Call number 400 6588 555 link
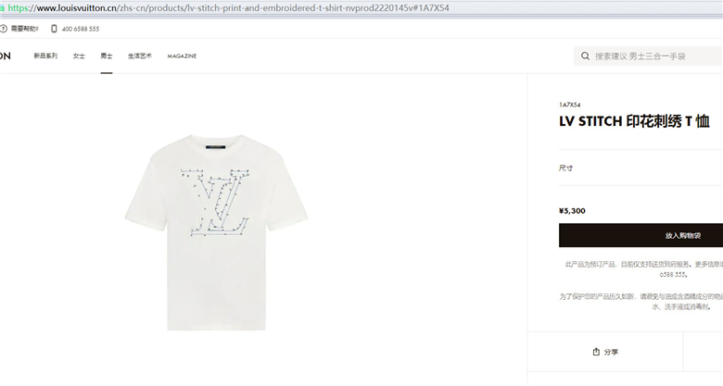 (x=81, y=29)
